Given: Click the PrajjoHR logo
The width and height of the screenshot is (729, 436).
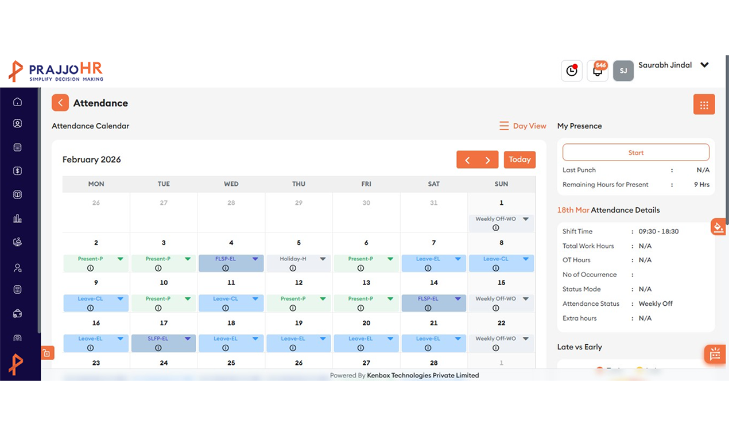Looking at the screenshot, I should [56, 71].
